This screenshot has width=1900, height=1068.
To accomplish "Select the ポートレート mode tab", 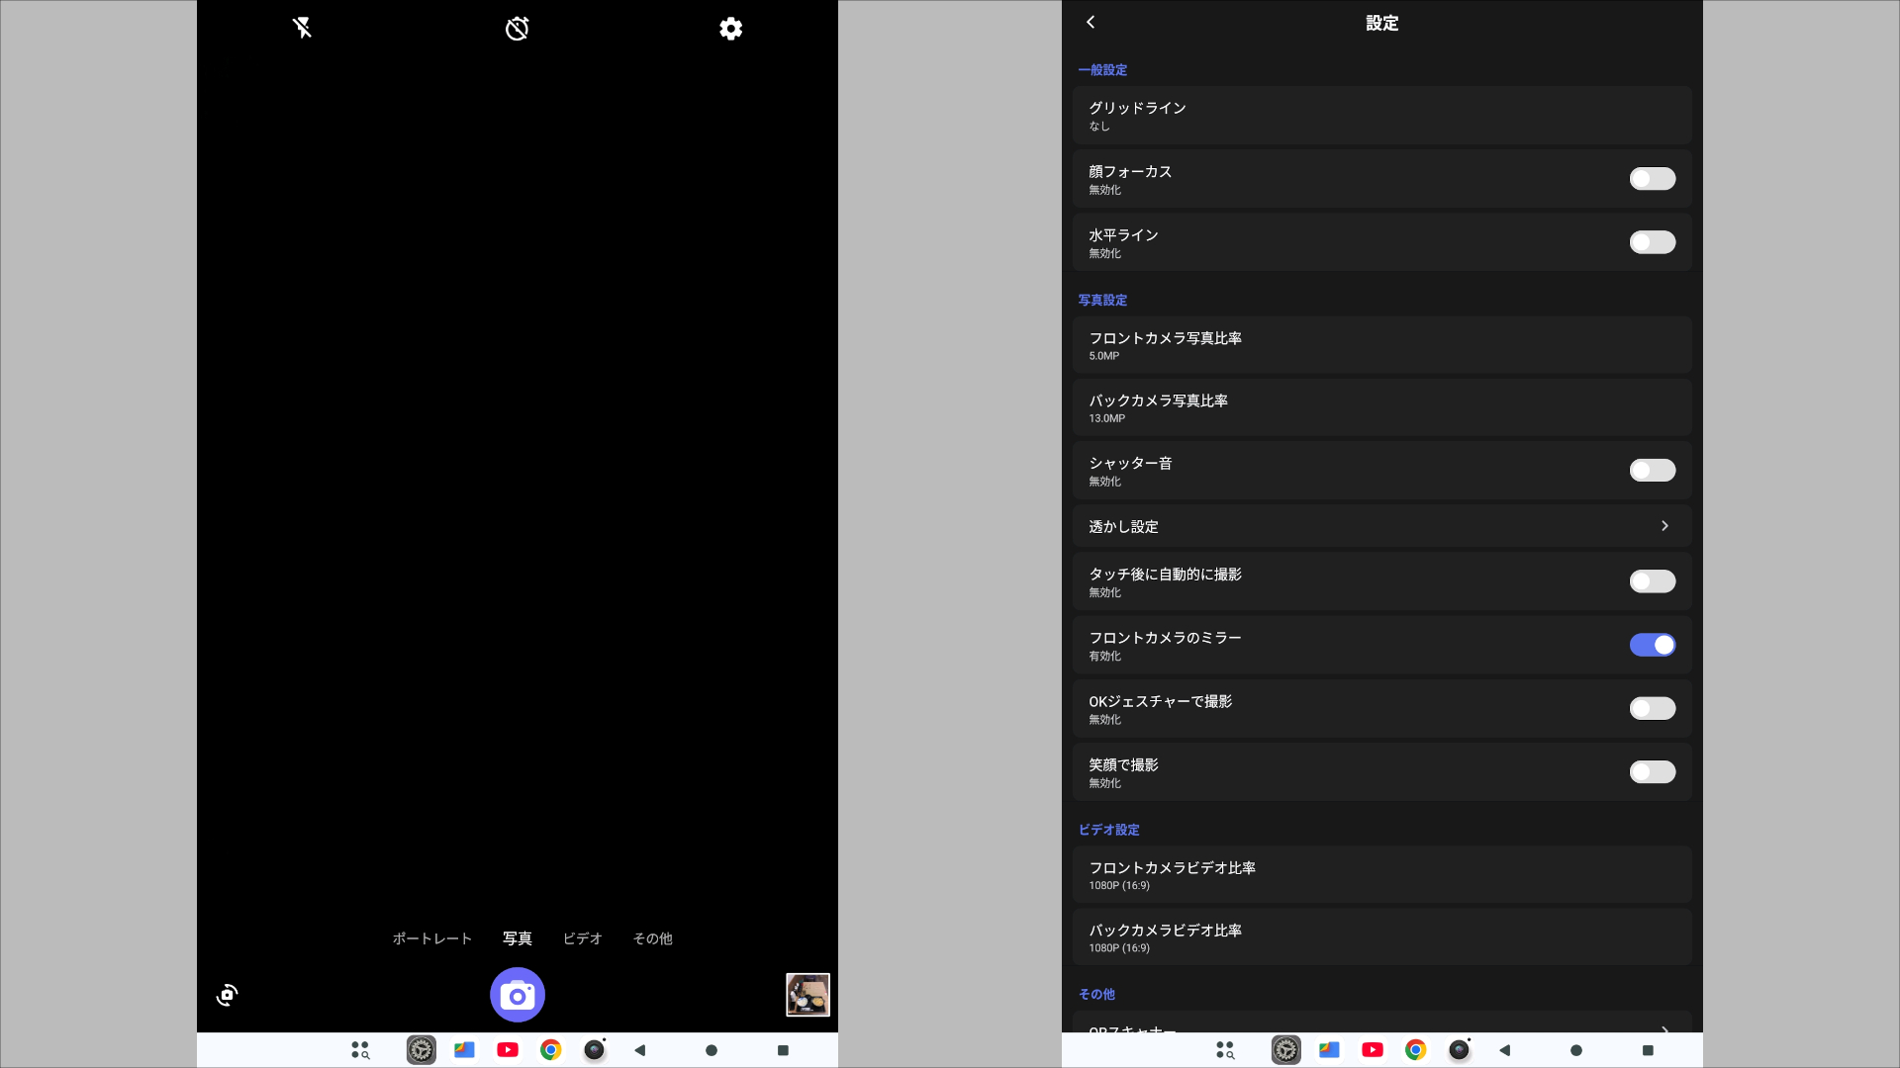I will coord(431,938).
